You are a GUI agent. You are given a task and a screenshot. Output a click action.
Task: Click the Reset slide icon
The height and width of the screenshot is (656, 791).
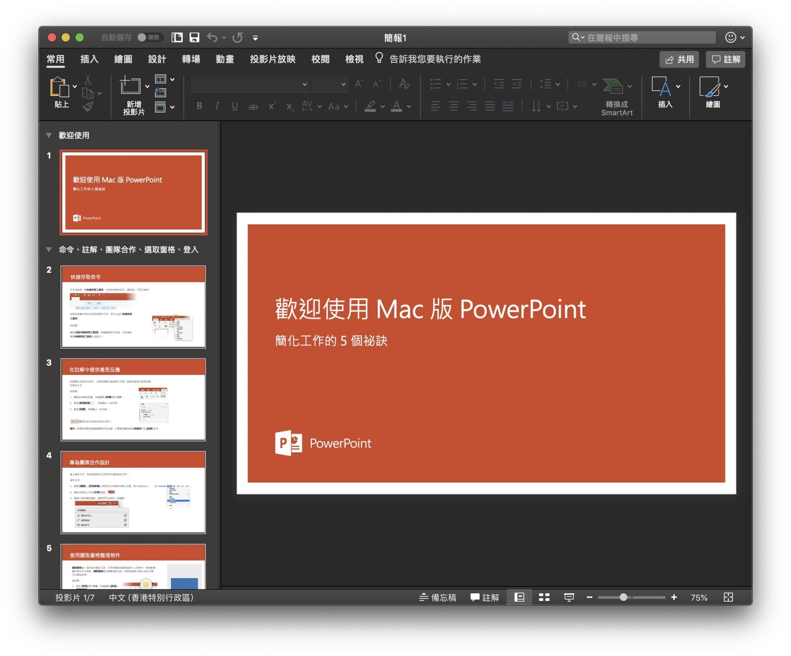160,93
